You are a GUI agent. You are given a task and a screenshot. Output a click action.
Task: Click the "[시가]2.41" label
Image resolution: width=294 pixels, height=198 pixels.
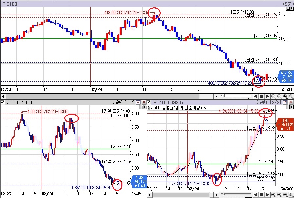[266, 161]
